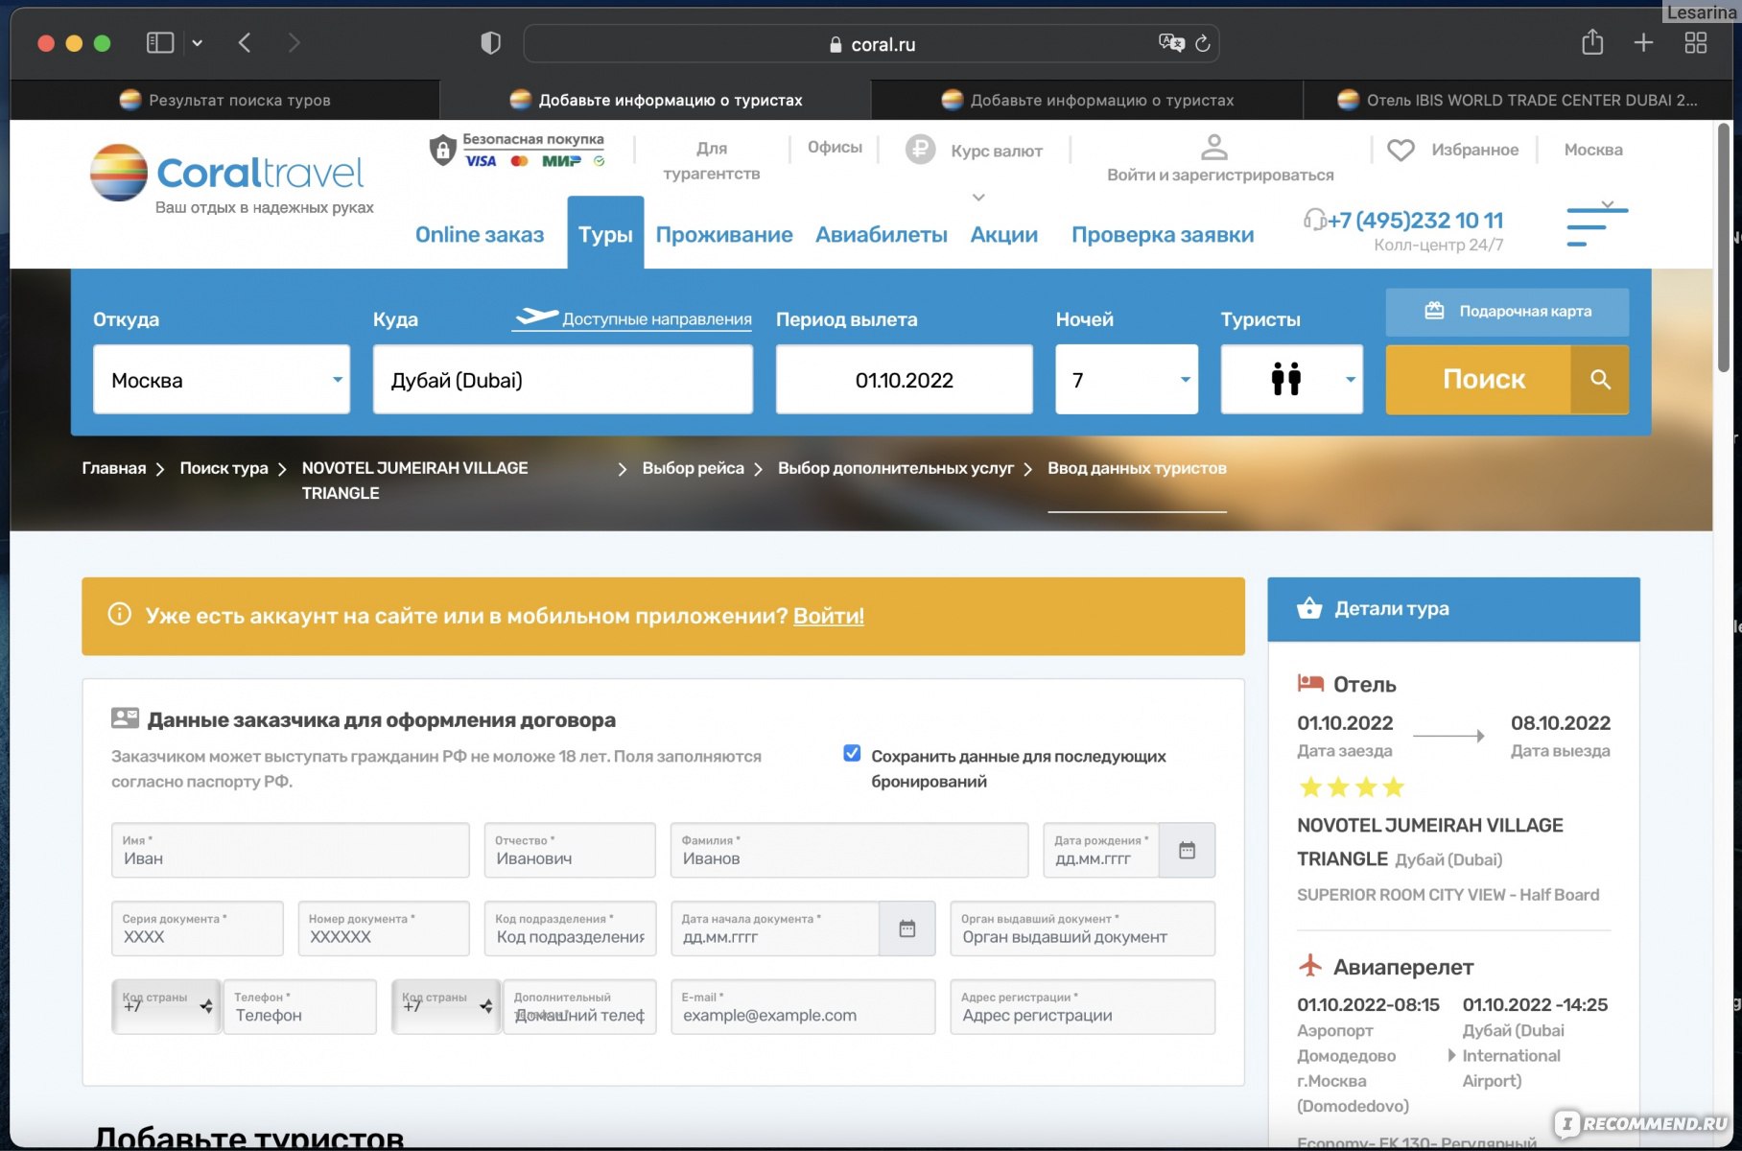Select third tab 'Добавьте информацию о туристах'
This screenshot has width=1742, height=1151.
pos(1087,100)
